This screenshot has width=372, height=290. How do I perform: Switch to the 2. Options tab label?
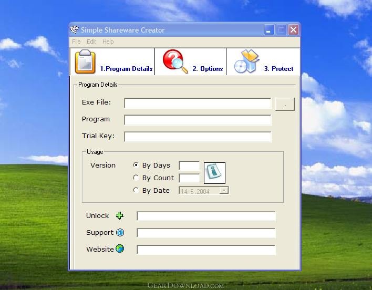(x=208, y=69)
